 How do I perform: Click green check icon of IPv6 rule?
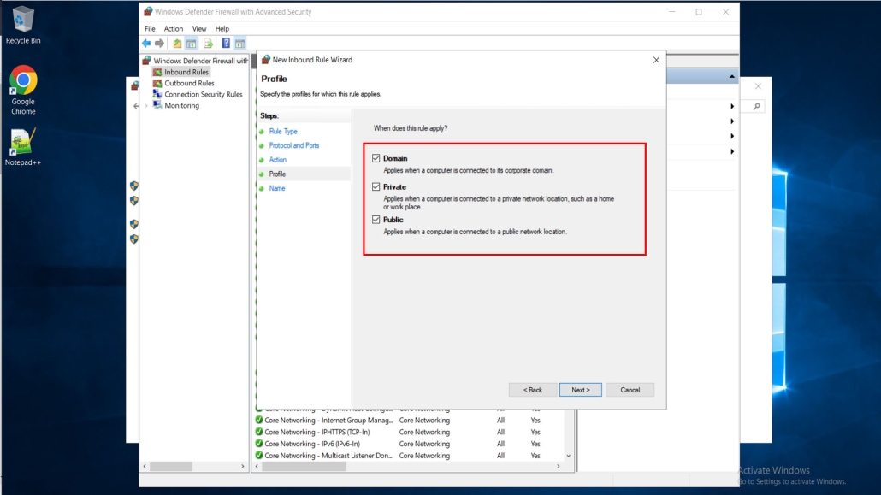click(259, 444)
